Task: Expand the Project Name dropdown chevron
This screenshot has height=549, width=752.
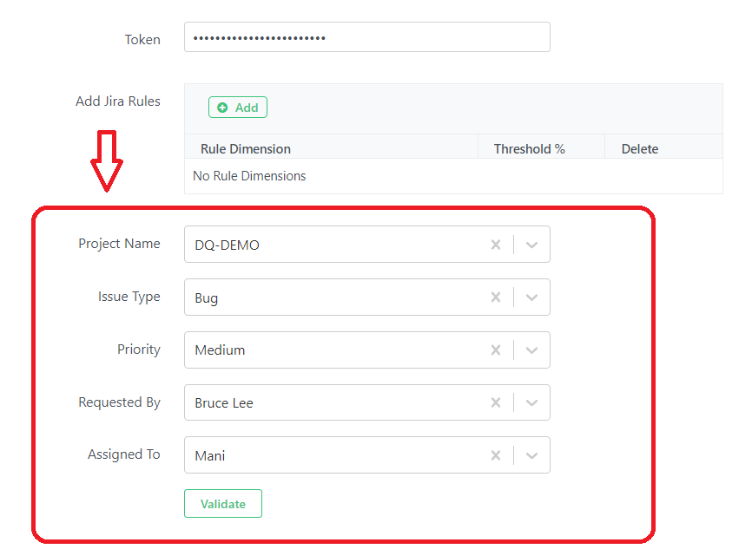Action: [x=531, y=245]
